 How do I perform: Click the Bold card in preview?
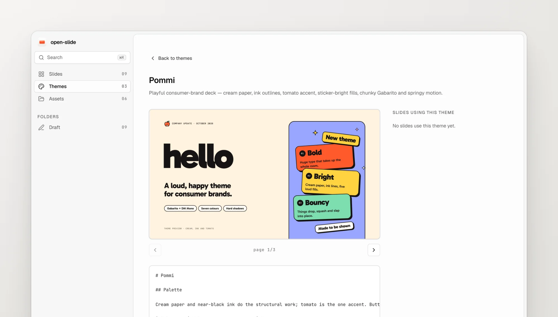[x=325, y=157]
